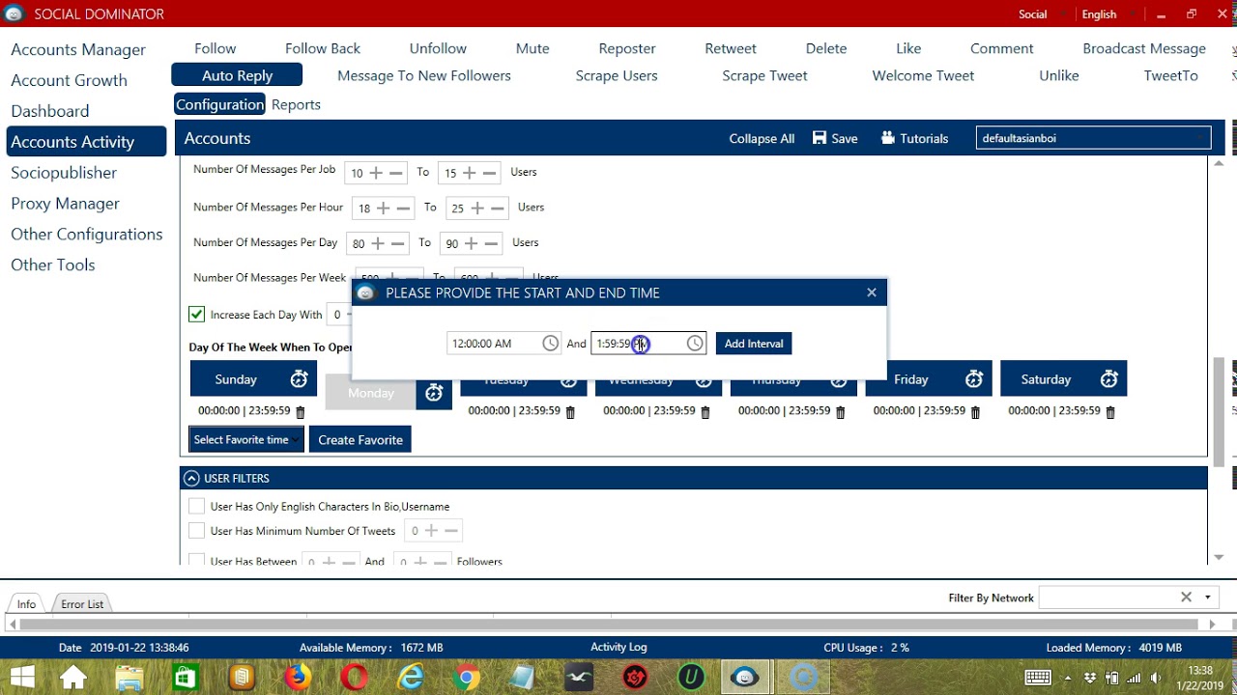Image resolution: width=1237 pixels, height=695 pixels.
Task: Switch to the Follow tab
Action: click(x=215, y=48)
